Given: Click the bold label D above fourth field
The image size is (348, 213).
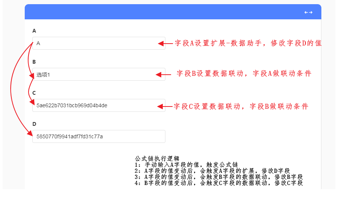Looking at the screenshot, I should click(34, 124).
